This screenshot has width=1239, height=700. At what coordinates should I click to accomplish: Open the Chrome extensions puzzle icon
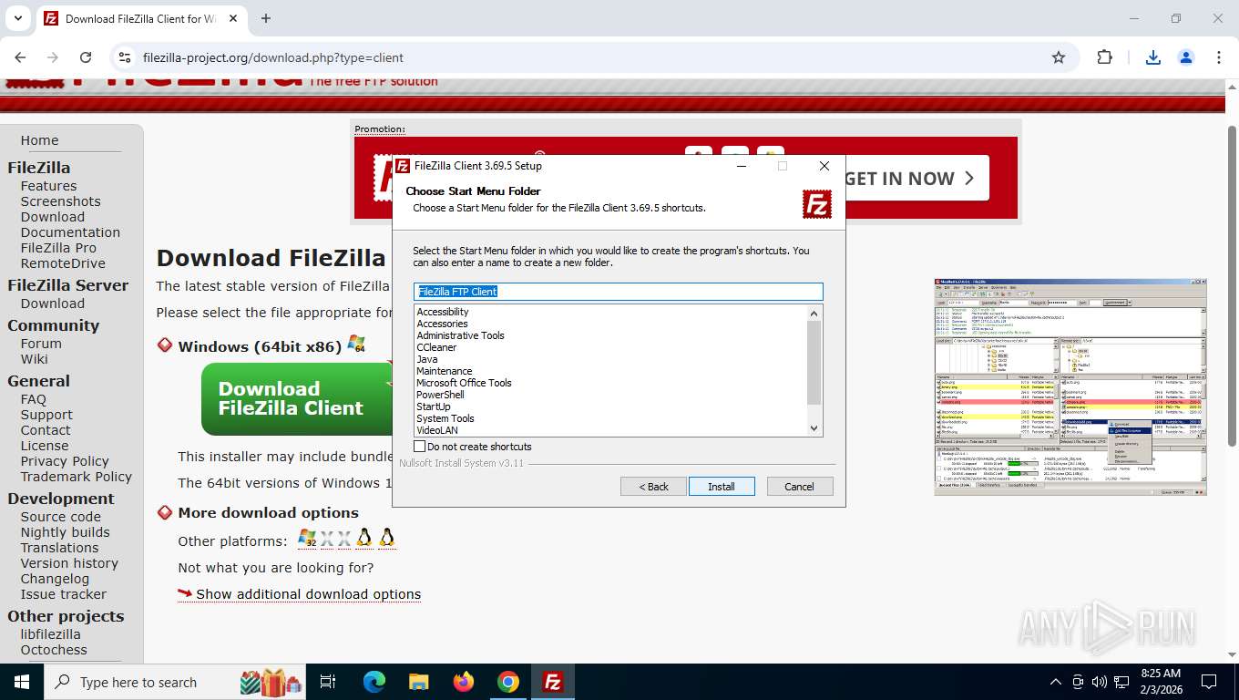[1104, 57]
